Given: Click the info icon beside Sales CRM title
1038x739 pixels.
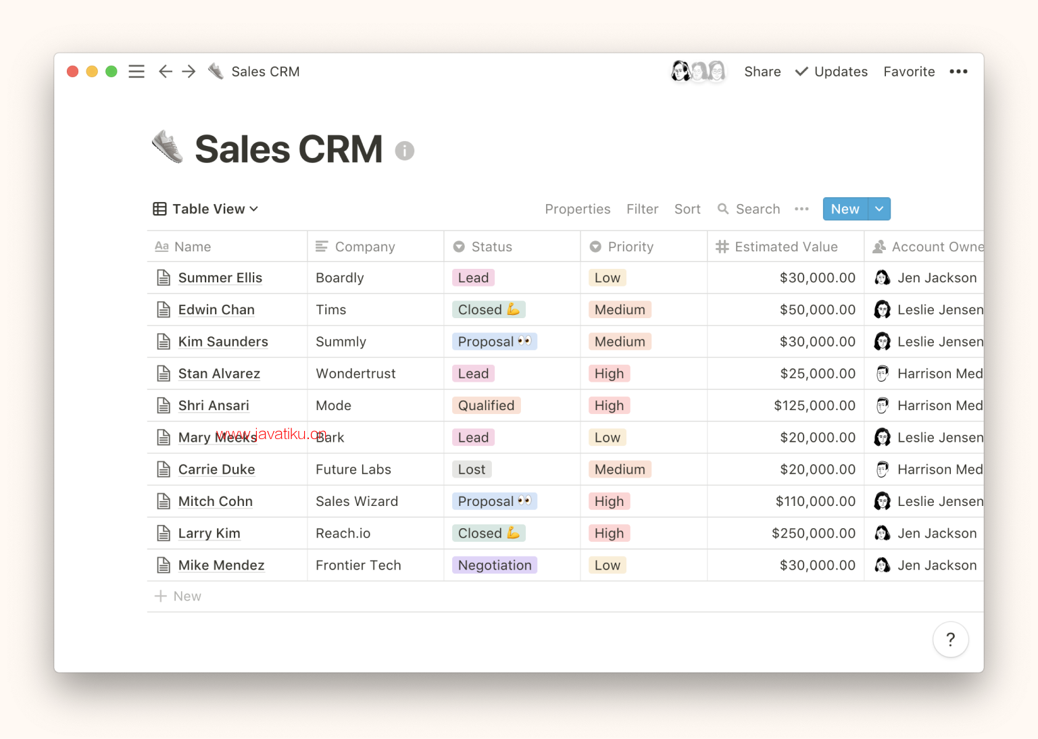Looking at the screenshot, I should [404, 151].
